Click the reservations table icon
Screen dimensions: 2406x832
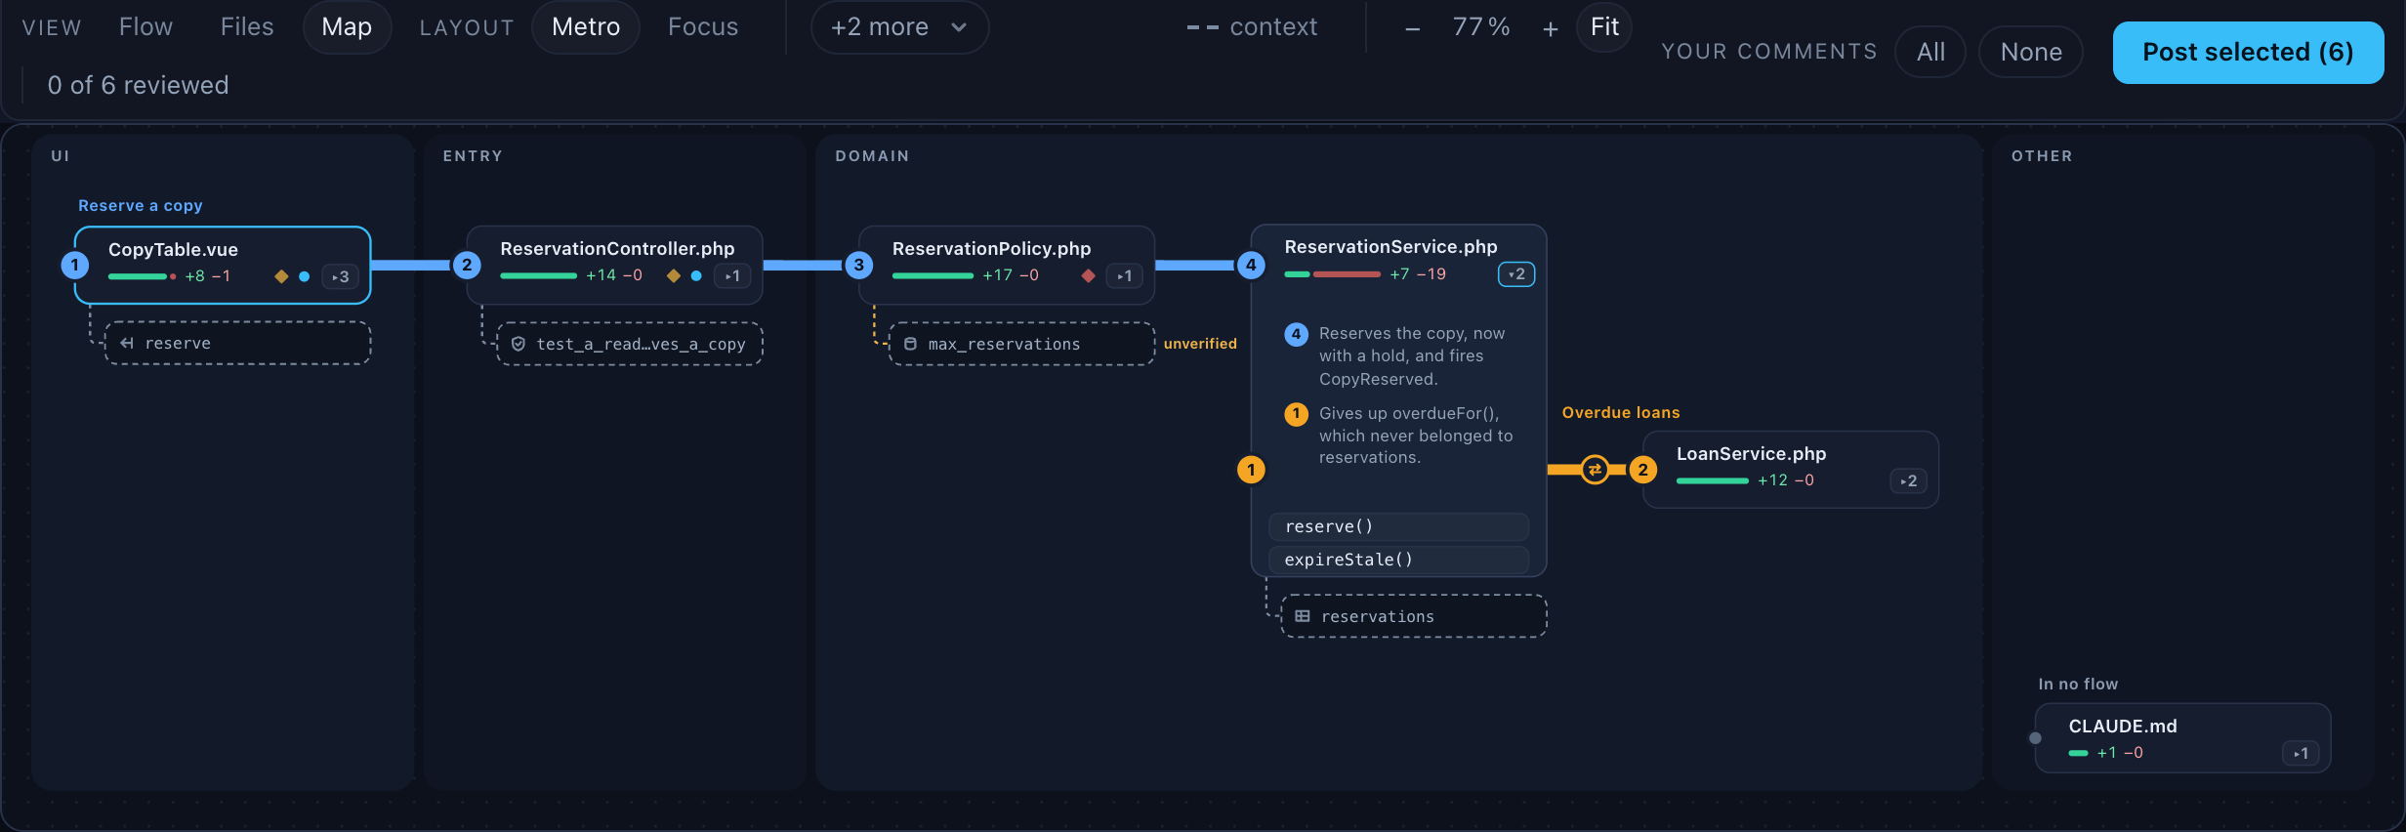[x=1303, y=616]
